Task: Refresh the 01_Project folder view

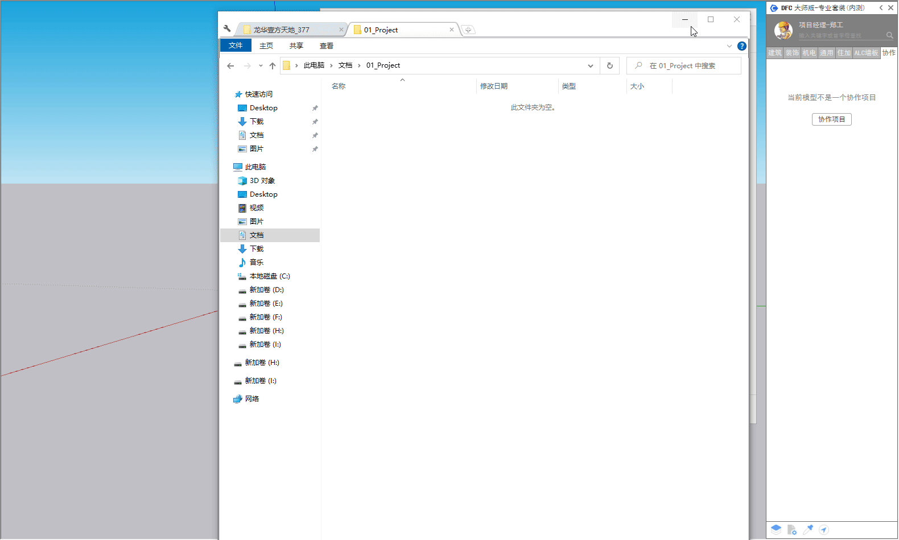Action: pyautogui.click(x=610, y=65)
